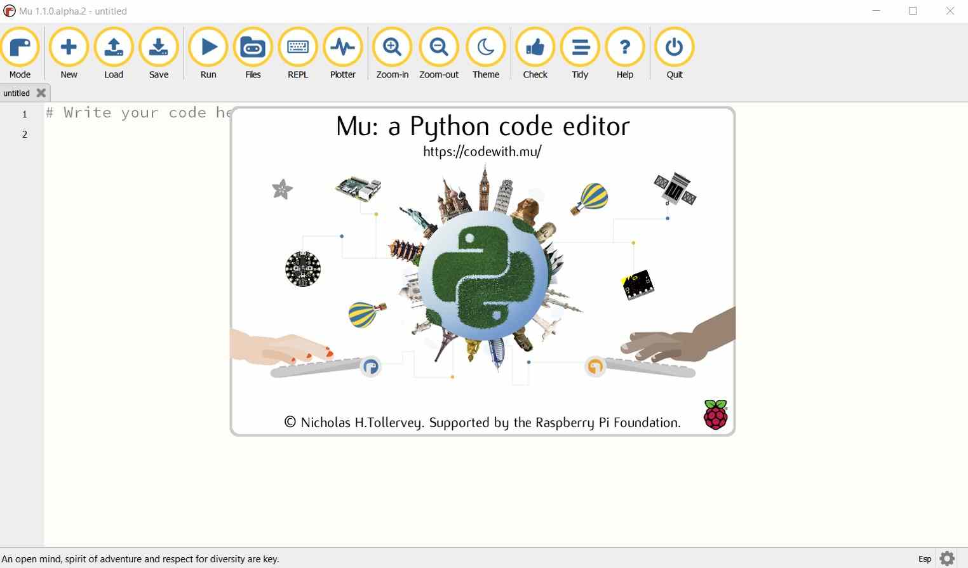The width and height of the screenshot is (968, 568).
Task: Show the Plotter
Action: click(x=343, y=53)
